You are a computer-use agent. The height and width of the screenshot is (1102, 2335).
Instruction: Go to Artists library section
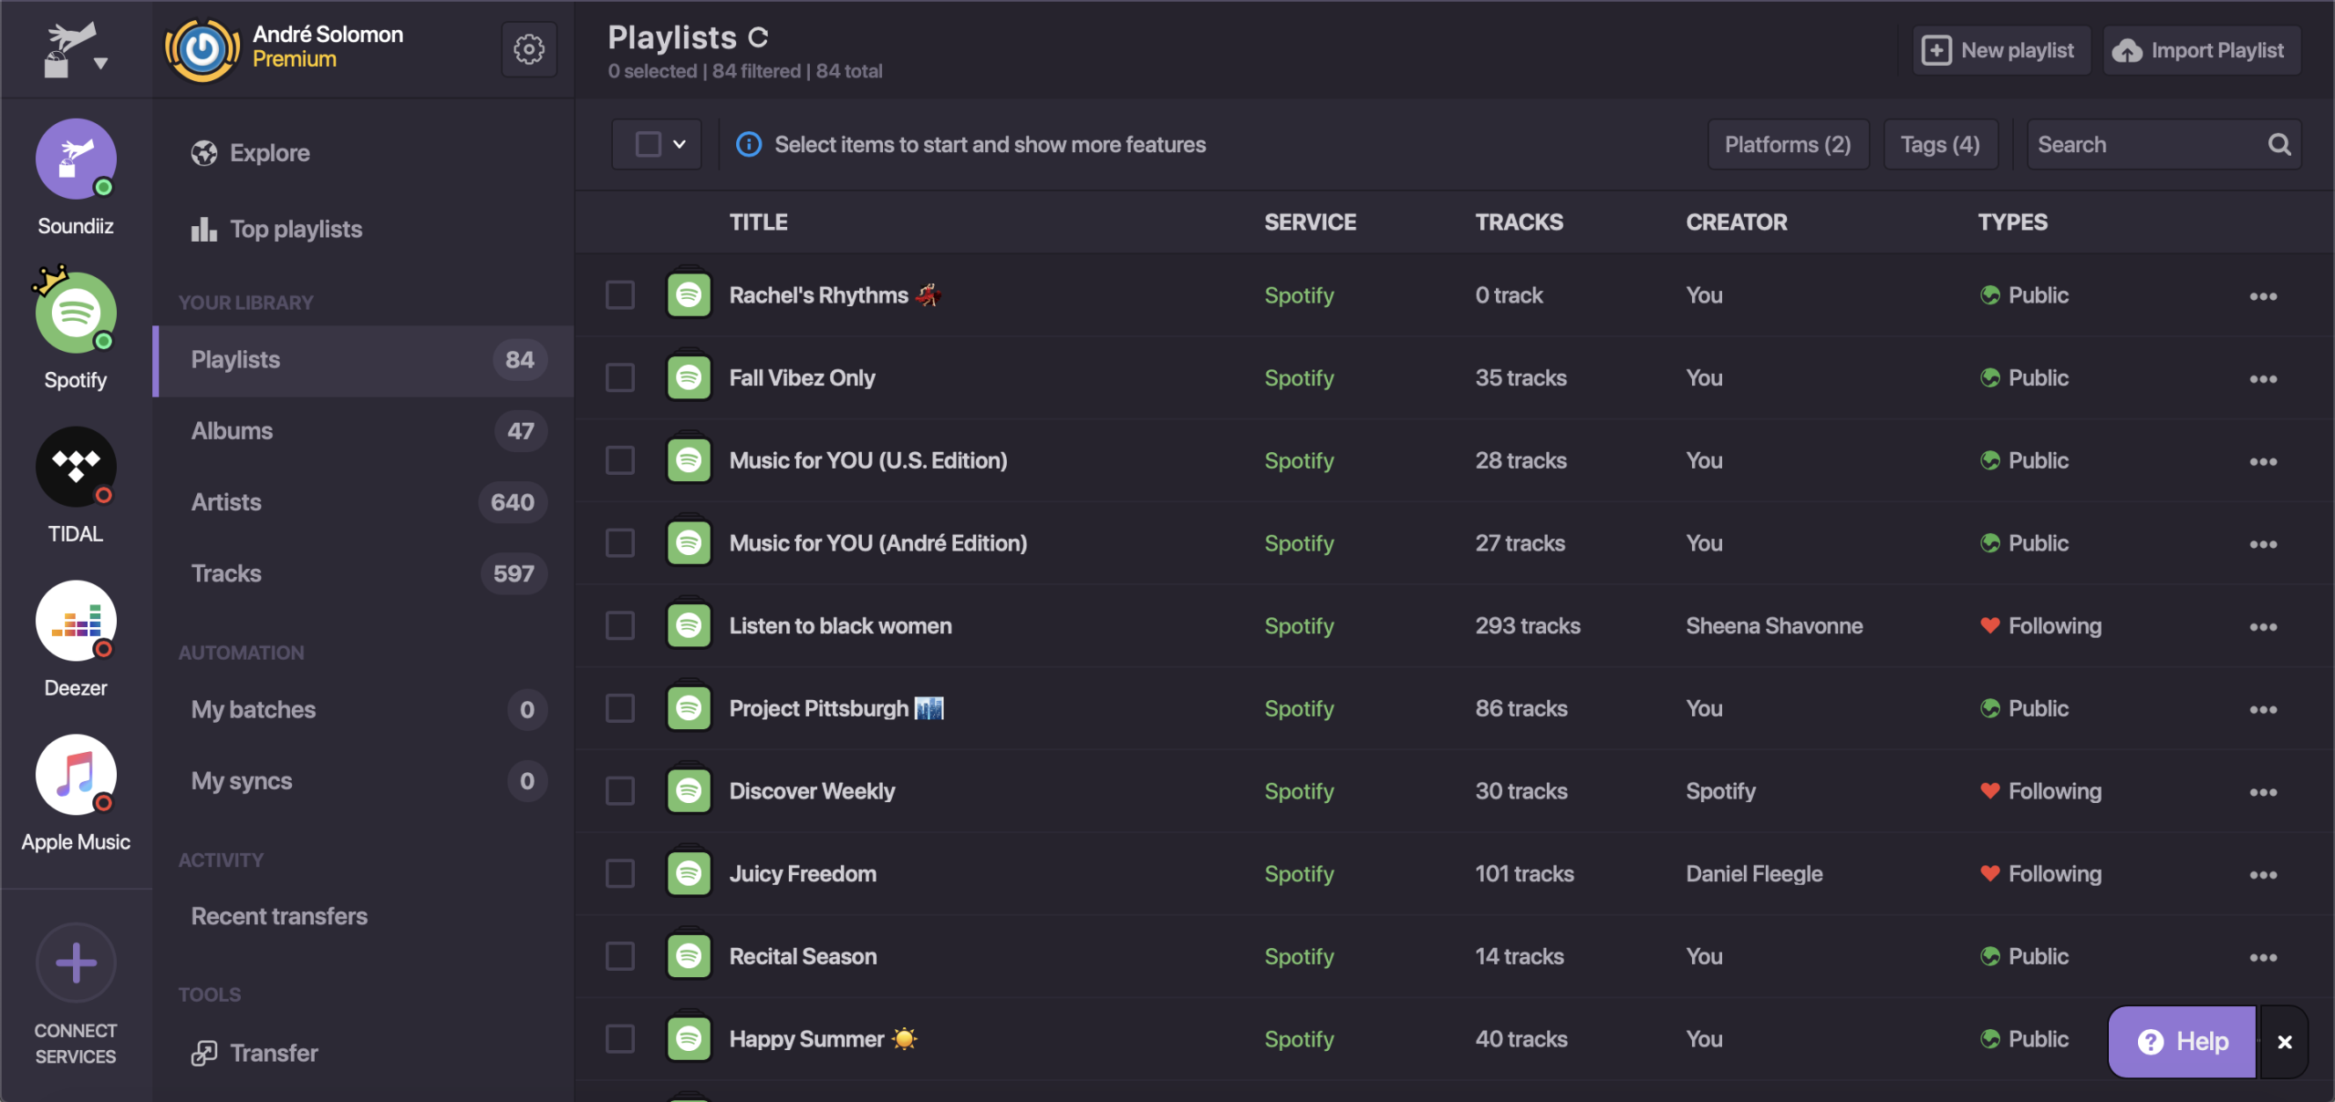click(x=365, y=501)
